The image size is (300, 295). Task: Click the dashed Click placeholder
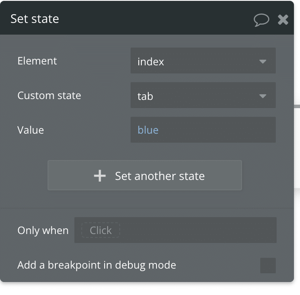pos(101,230)
